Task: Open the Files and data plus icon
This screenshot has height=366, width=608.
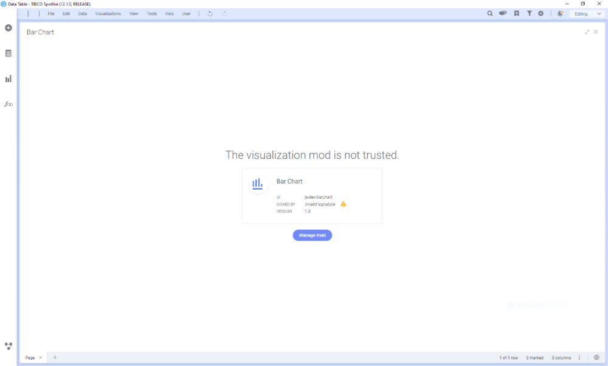Action: pos(8,28)
